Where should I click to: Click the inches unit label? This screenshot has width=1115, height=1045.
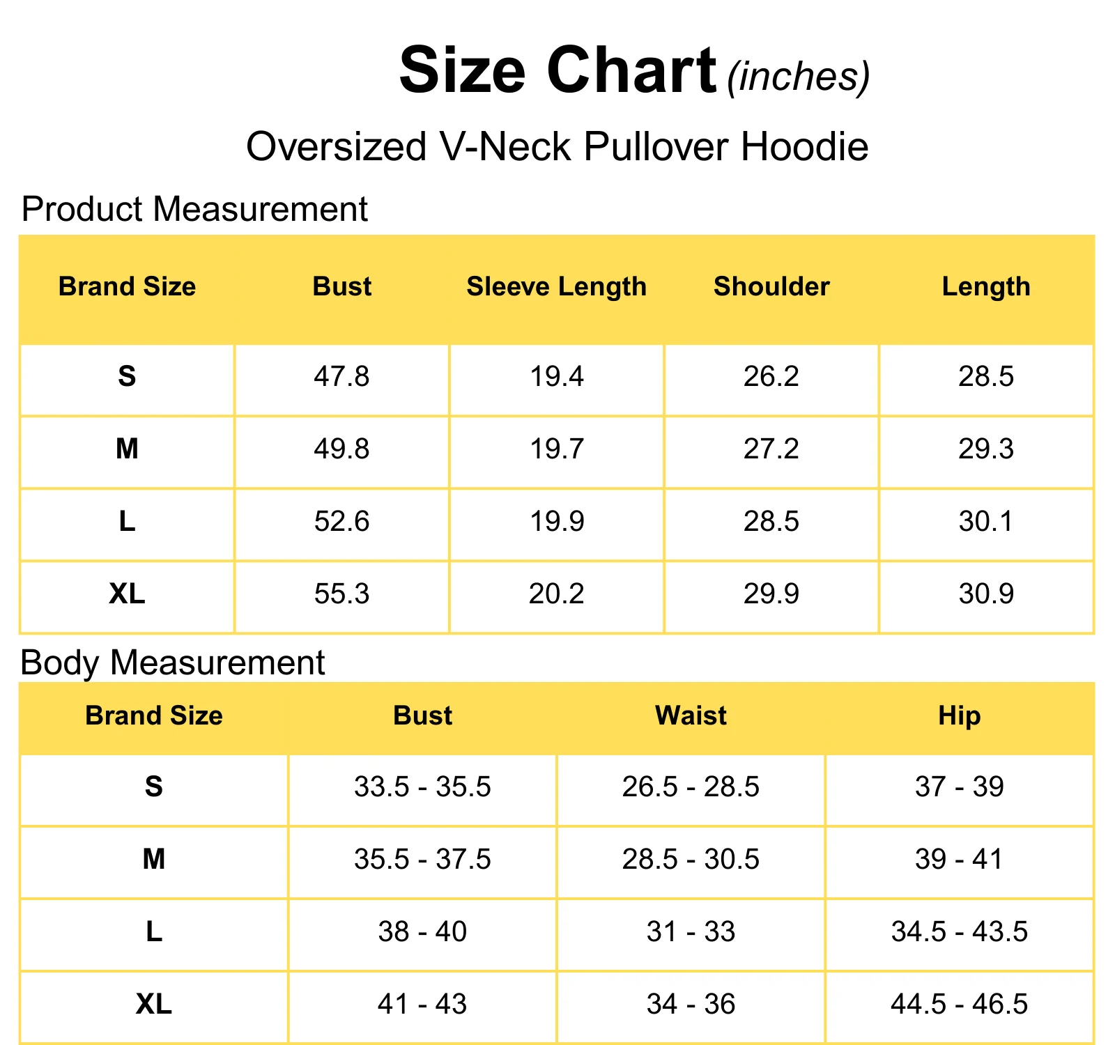799,76
